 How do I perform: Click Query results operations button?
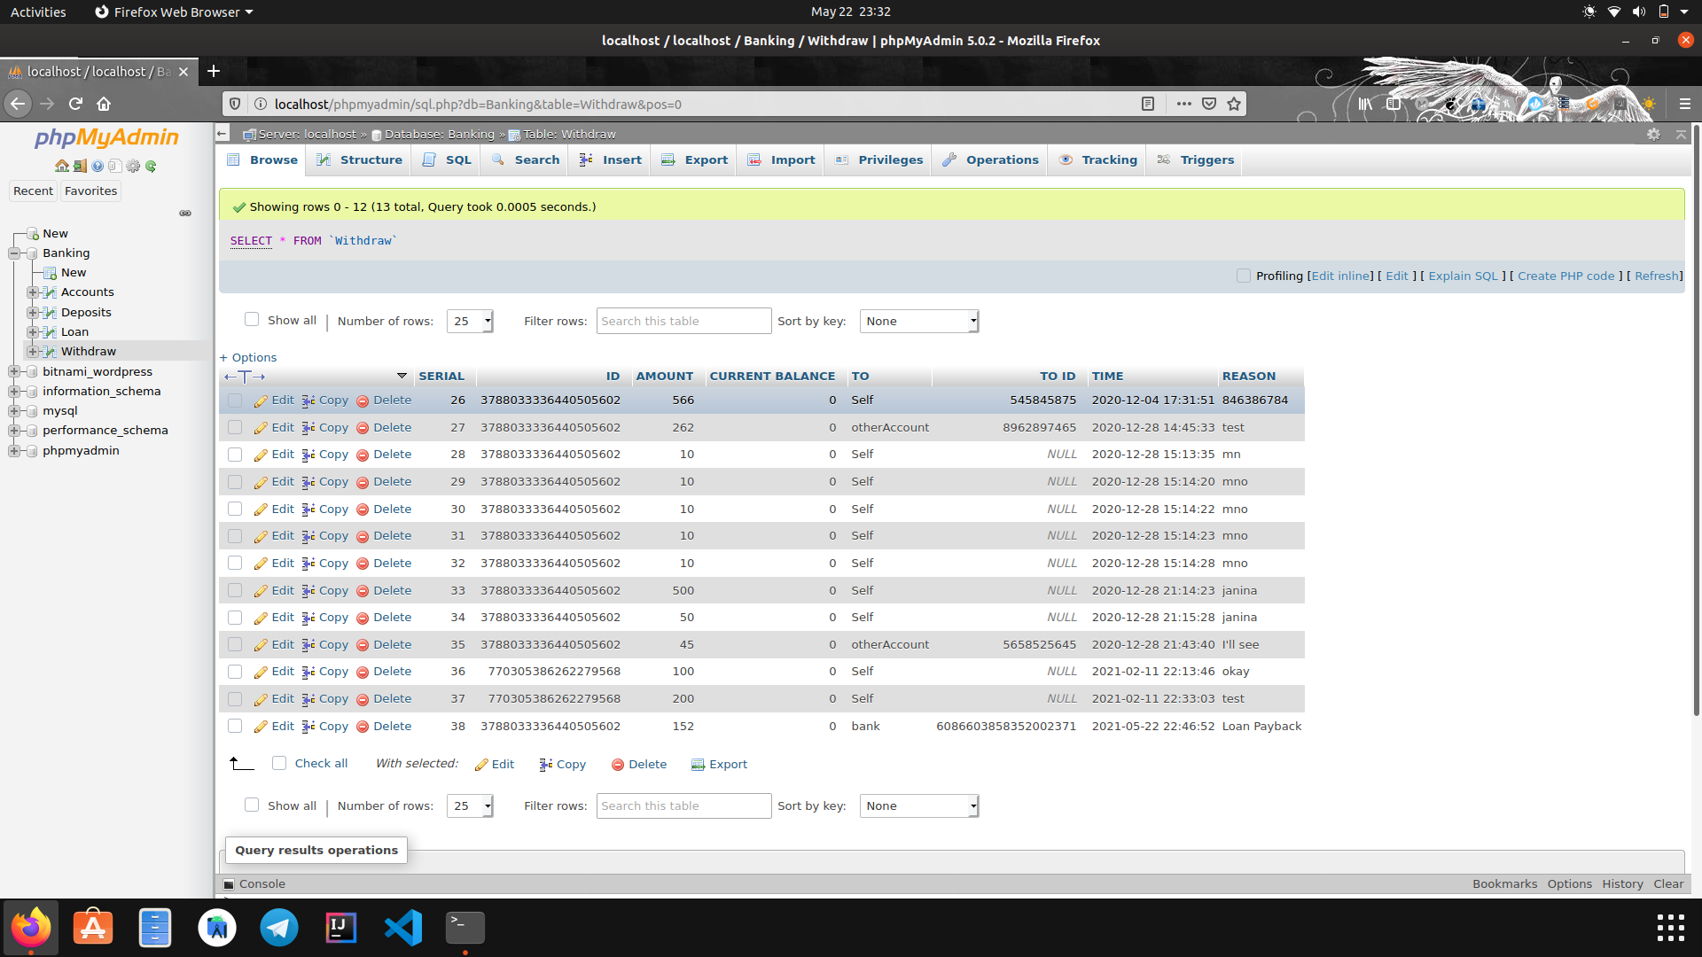click(x=316, y=850)
